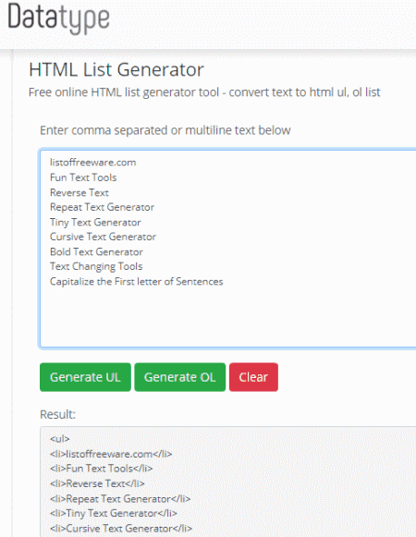The image size is (416, 537).
Task: Click the Repeat Text Generator input line
Action: [x=102, y=207]
